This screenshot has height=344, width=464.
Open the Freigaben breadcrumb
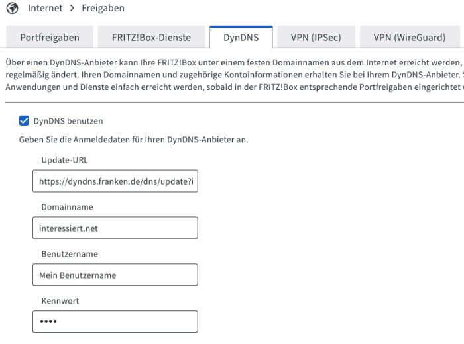coord(103,9)
